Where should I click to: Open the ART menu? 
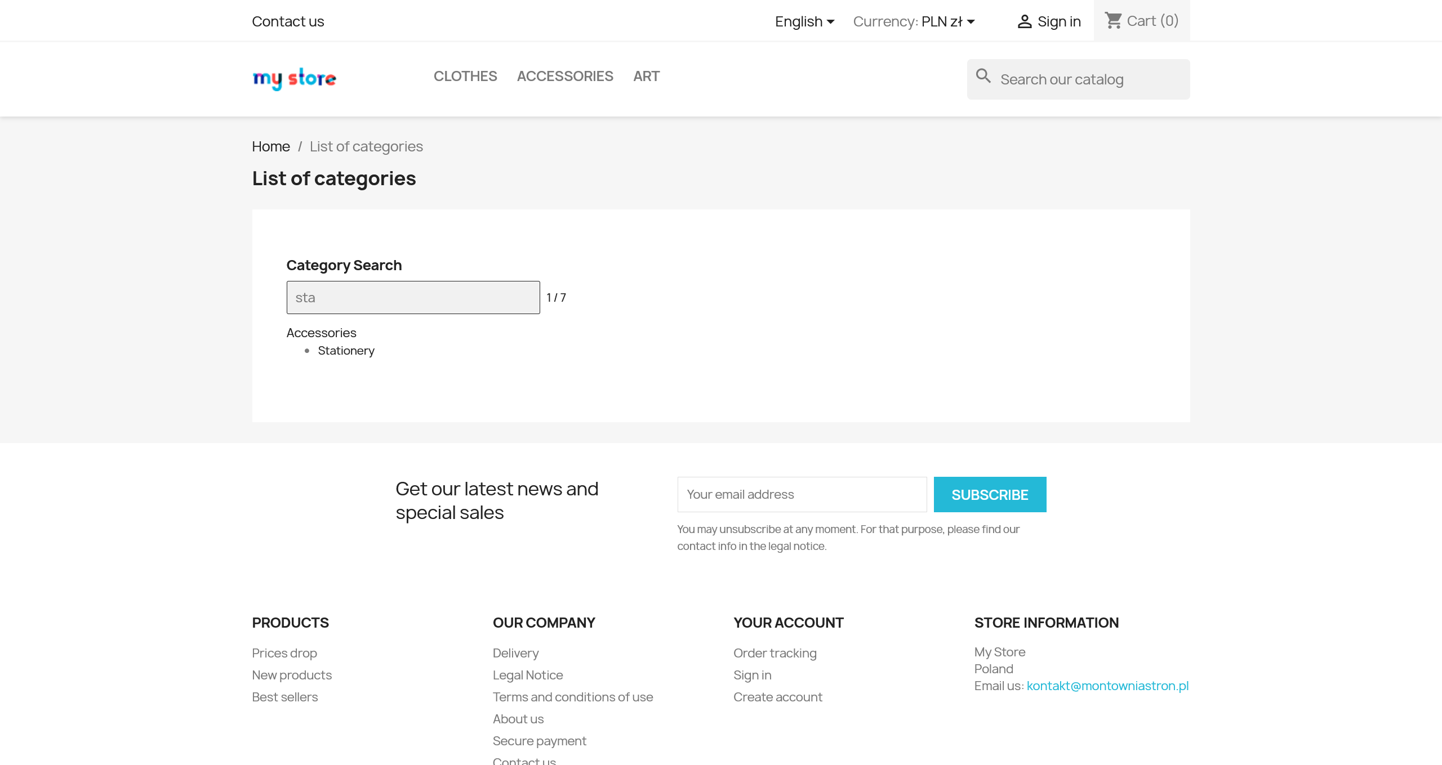click(646, 76)
